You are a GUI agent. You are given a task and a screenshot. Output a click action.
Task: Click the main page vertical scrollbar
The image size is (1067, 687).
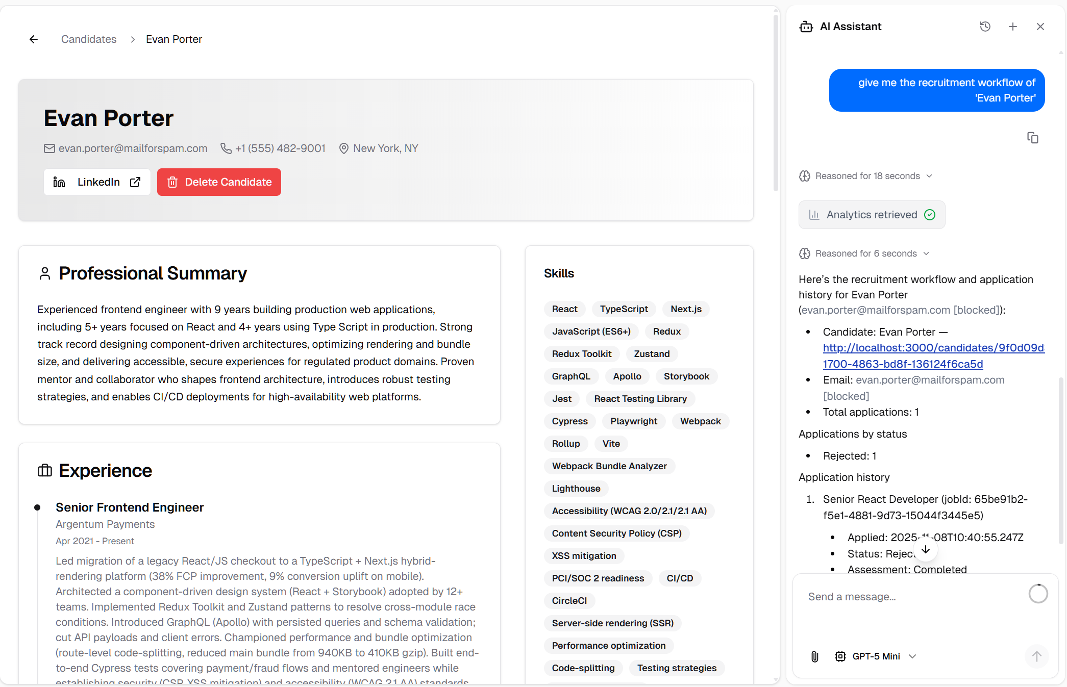coord(776,102)
